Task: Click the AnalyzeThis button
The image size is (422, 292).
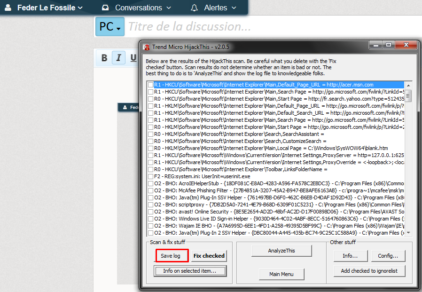Action: 281,251
